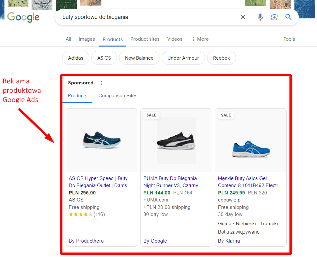Viewport: 317px width, 257px height.
Task: Open the Comparison Sites tab
Action: 118,96
